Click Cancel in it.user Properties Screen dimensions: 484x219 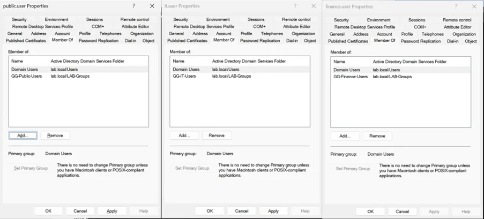(x=241, y=211)
